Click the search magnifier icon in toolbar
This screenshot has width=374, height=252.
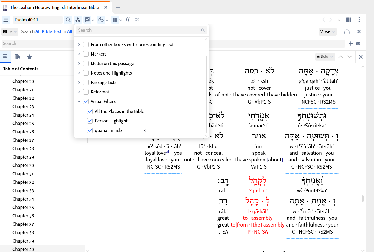[x=68, y=20]
